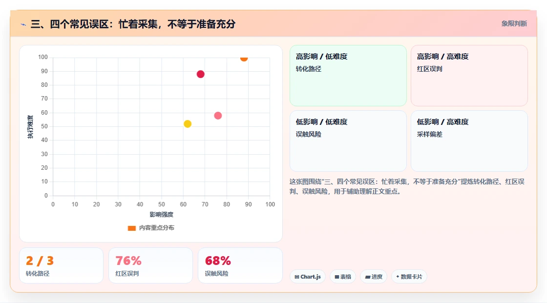This screenshot has width=547, height=303.
Task: Select the 高影响 / 高难度 quadrant card
Action: (x=469, y=75)
